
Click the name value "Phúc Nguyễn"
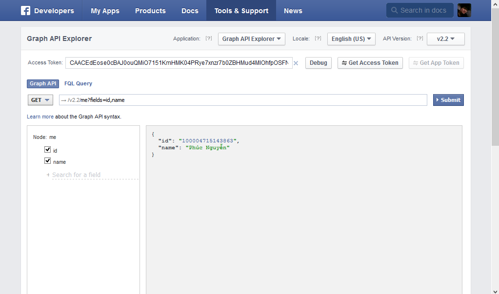tap(207, 147)
